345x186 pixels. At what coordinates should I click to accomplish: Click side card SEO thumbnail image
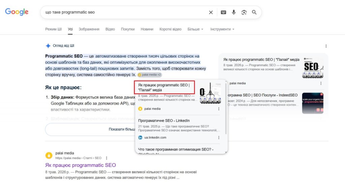pos(313,68)
